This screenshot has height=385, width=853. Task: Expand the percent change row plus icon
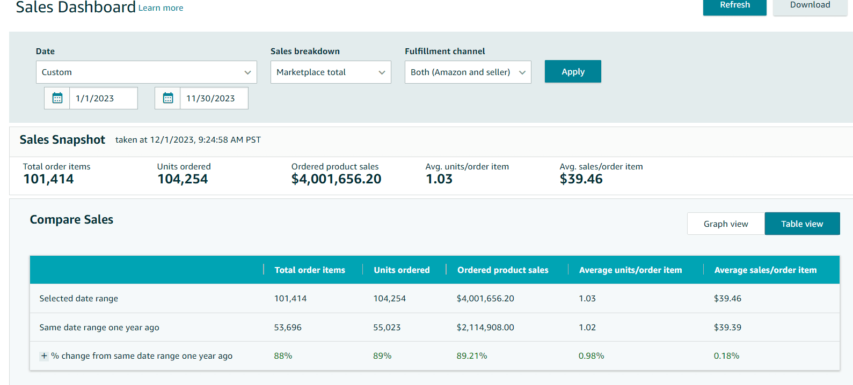(x=44, y=356)
